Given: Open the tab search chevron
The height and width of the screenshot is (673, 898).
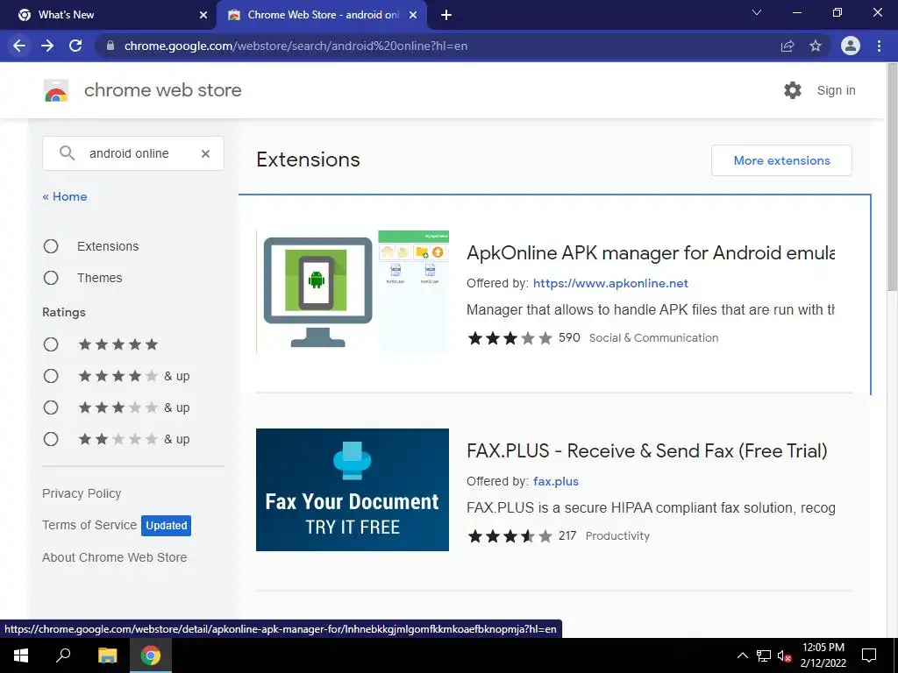Looking at the screenshot, I should point(757,12).
